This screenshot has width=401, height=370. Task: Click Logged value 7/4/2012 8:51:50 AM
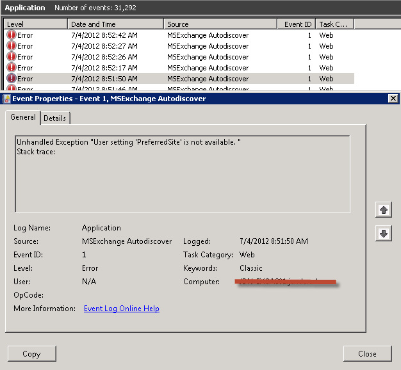coord(274,241)
